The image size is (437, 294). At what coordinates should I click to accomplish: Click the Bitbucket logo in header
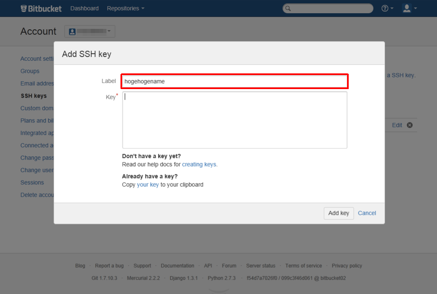[41, 8]
